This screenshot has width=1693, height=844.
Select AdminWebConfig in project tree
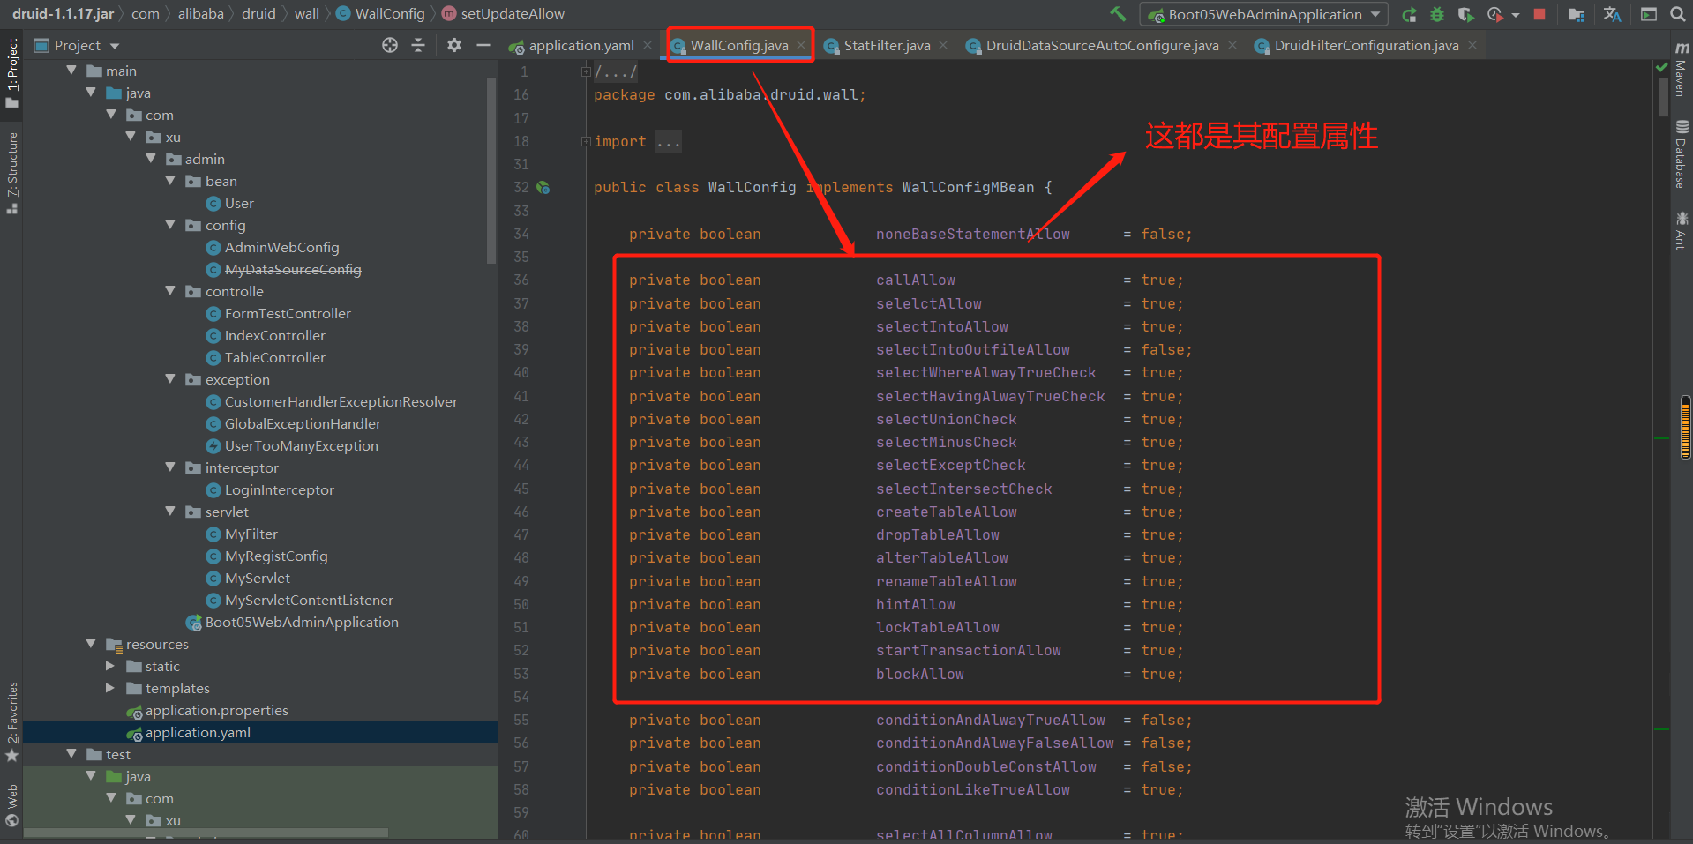tap(272, 247)
